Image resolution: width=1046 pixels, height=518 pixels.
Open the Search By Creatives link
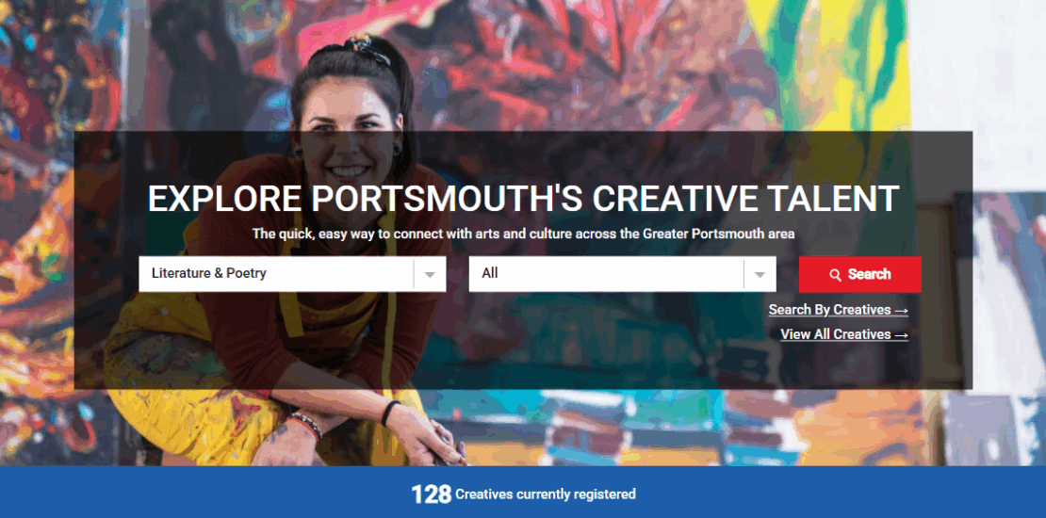(x=838, y=310)
